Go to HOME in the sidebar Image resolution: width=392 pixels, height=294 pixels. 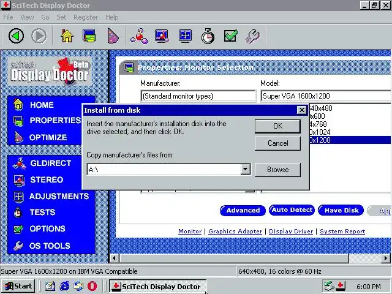(42, 105)
